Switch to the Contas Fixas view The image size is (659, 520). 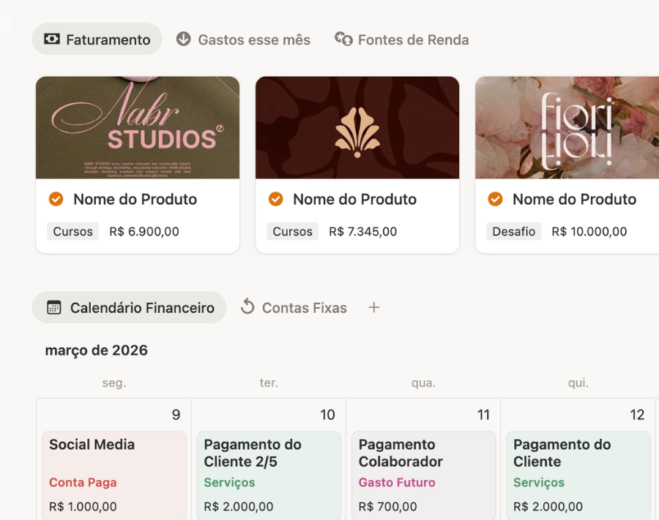tap(304, 308)
